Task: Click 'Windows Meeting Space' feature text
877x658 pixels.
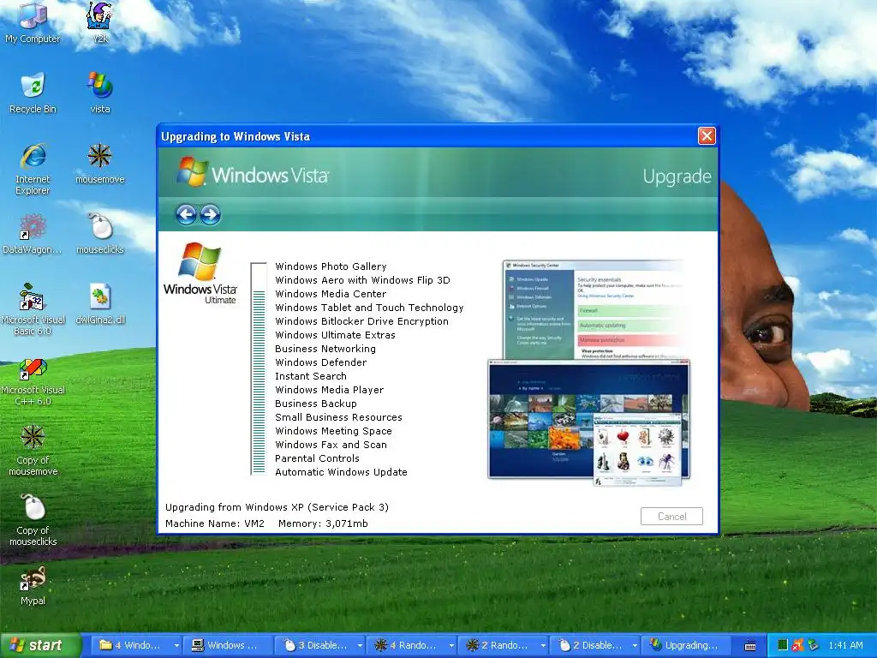Action: click(x=333, y=431)
